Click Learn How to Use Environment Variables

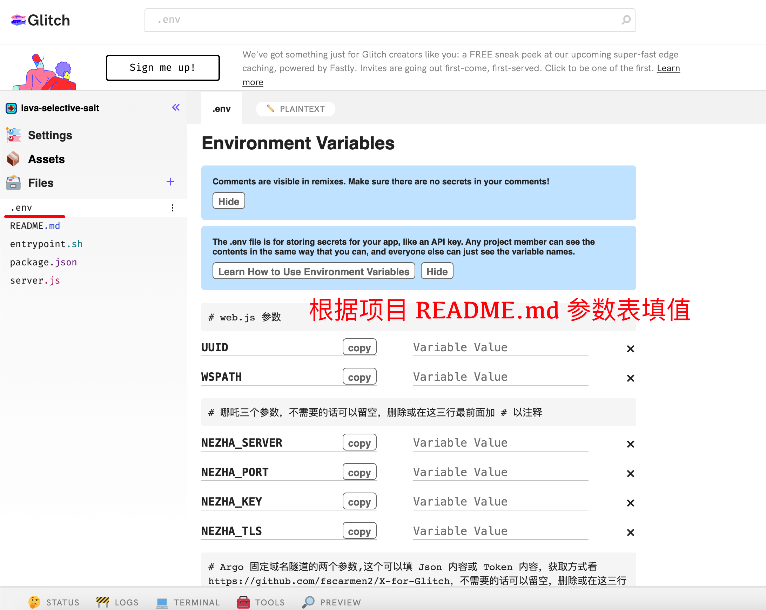point(314,271)
